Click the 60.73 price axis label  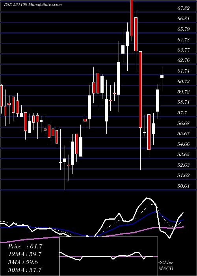click(184, 82)
